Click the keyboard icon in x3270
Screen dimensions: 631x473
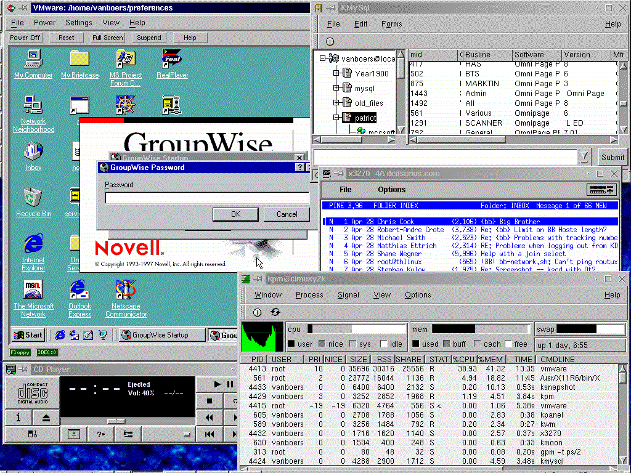pyautogui.click(x=602, y=190)
